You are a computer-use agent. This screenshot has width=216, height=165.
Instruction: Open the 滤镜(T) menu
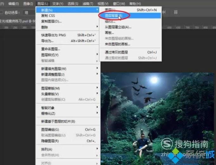point(88,4)
